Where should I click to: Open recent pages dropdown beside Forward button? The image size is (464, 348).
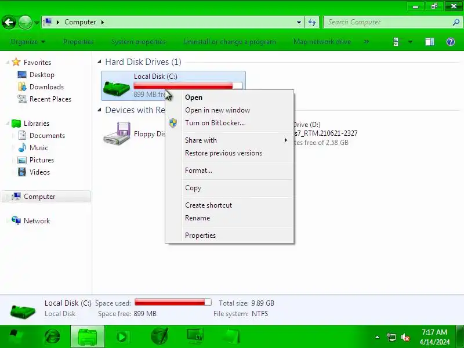(x=37, y=23)
